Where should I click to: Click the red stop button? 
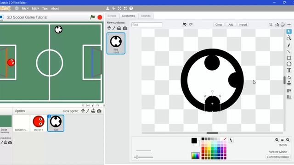pyautogui.click(x=100, y=17)
